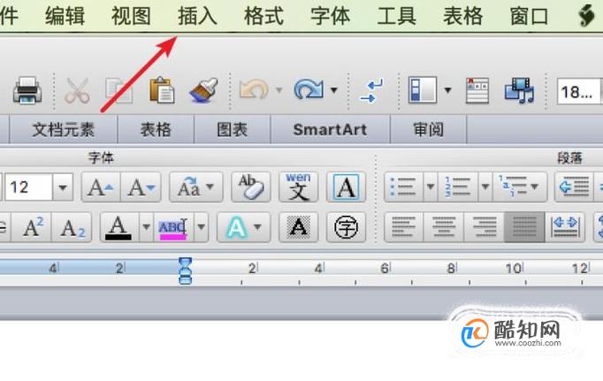Click the font size 12 field
This screenshot has height=381, width=603.
28,187
